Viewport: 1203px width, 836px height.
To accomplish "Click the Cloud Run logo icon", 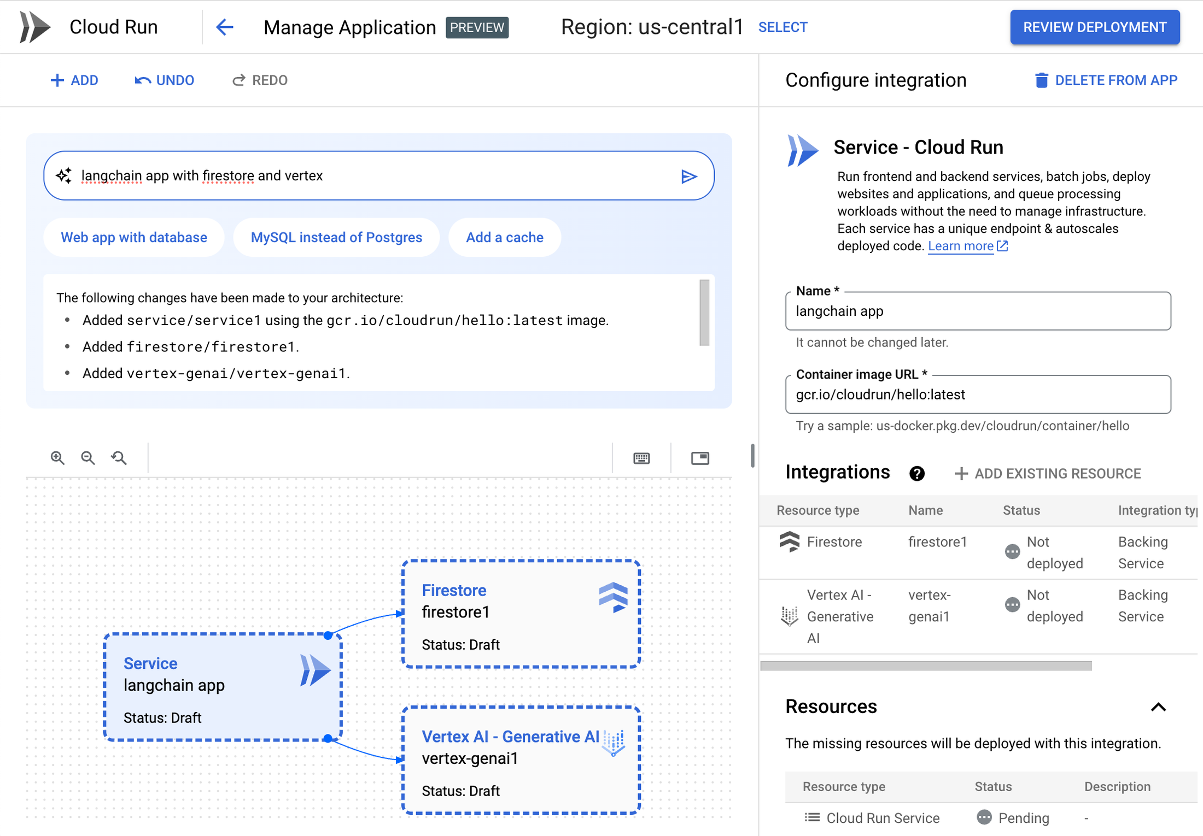I will [x=34, y=27].
